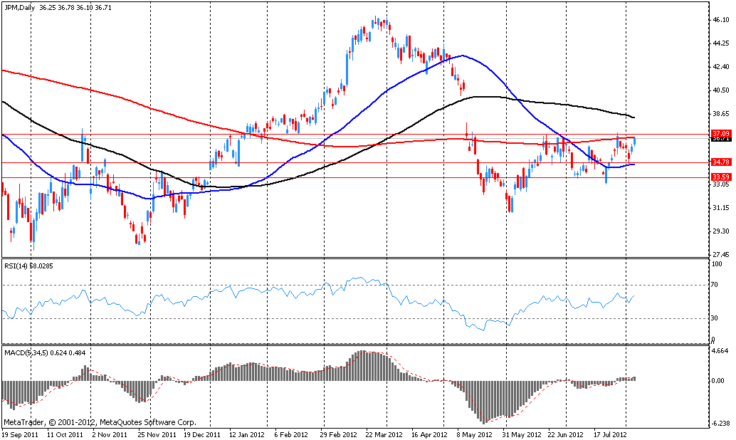Select the 33.59 red price level tag
This screenshot has width=736, height=440.
(x=721, y=177)
